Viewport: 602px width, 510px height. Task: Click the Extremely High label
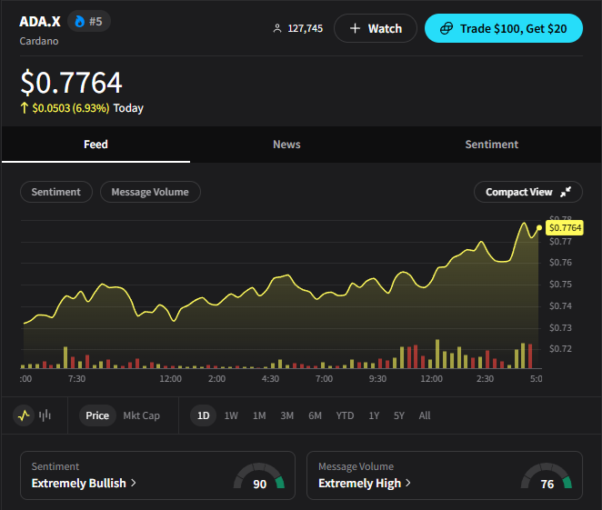click(360, 483)
